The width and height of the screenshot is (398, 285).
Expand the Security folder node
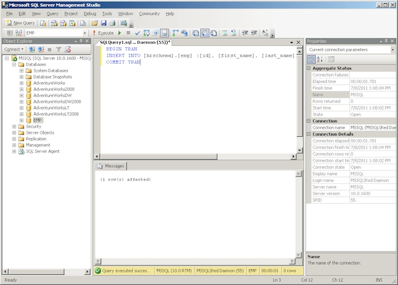point(14,127)
